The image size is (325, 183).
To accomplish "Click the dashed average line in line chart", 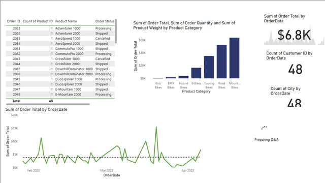I will 112,157.
